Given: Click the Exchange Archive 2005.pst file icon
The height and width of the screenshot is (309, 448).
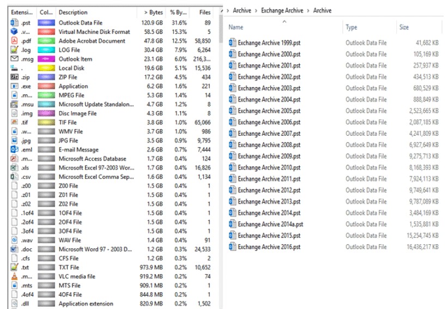Looking at the screenshot, I should coord(233,111).
